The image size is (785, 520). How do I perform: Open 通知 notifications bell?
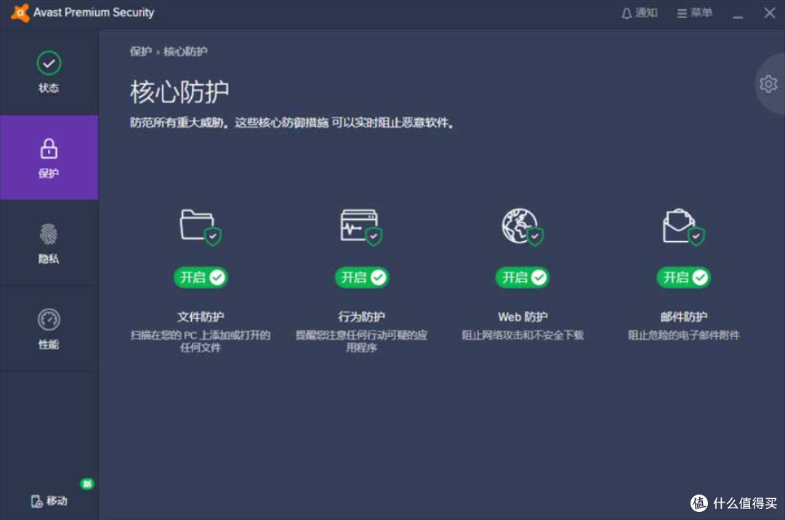(640, 13)
